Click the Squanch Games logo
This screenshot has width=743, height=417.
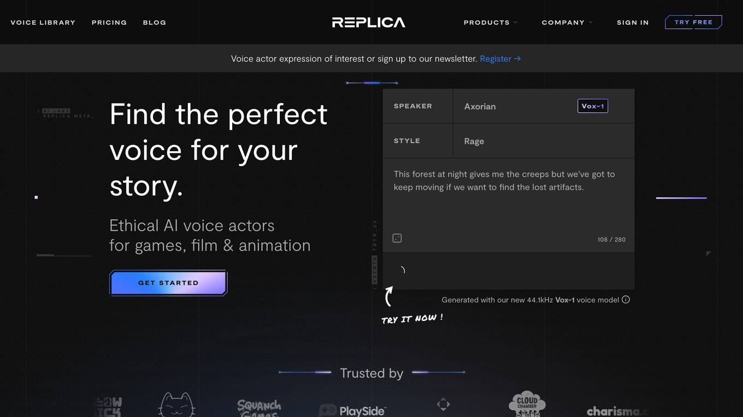pos(259,408)
